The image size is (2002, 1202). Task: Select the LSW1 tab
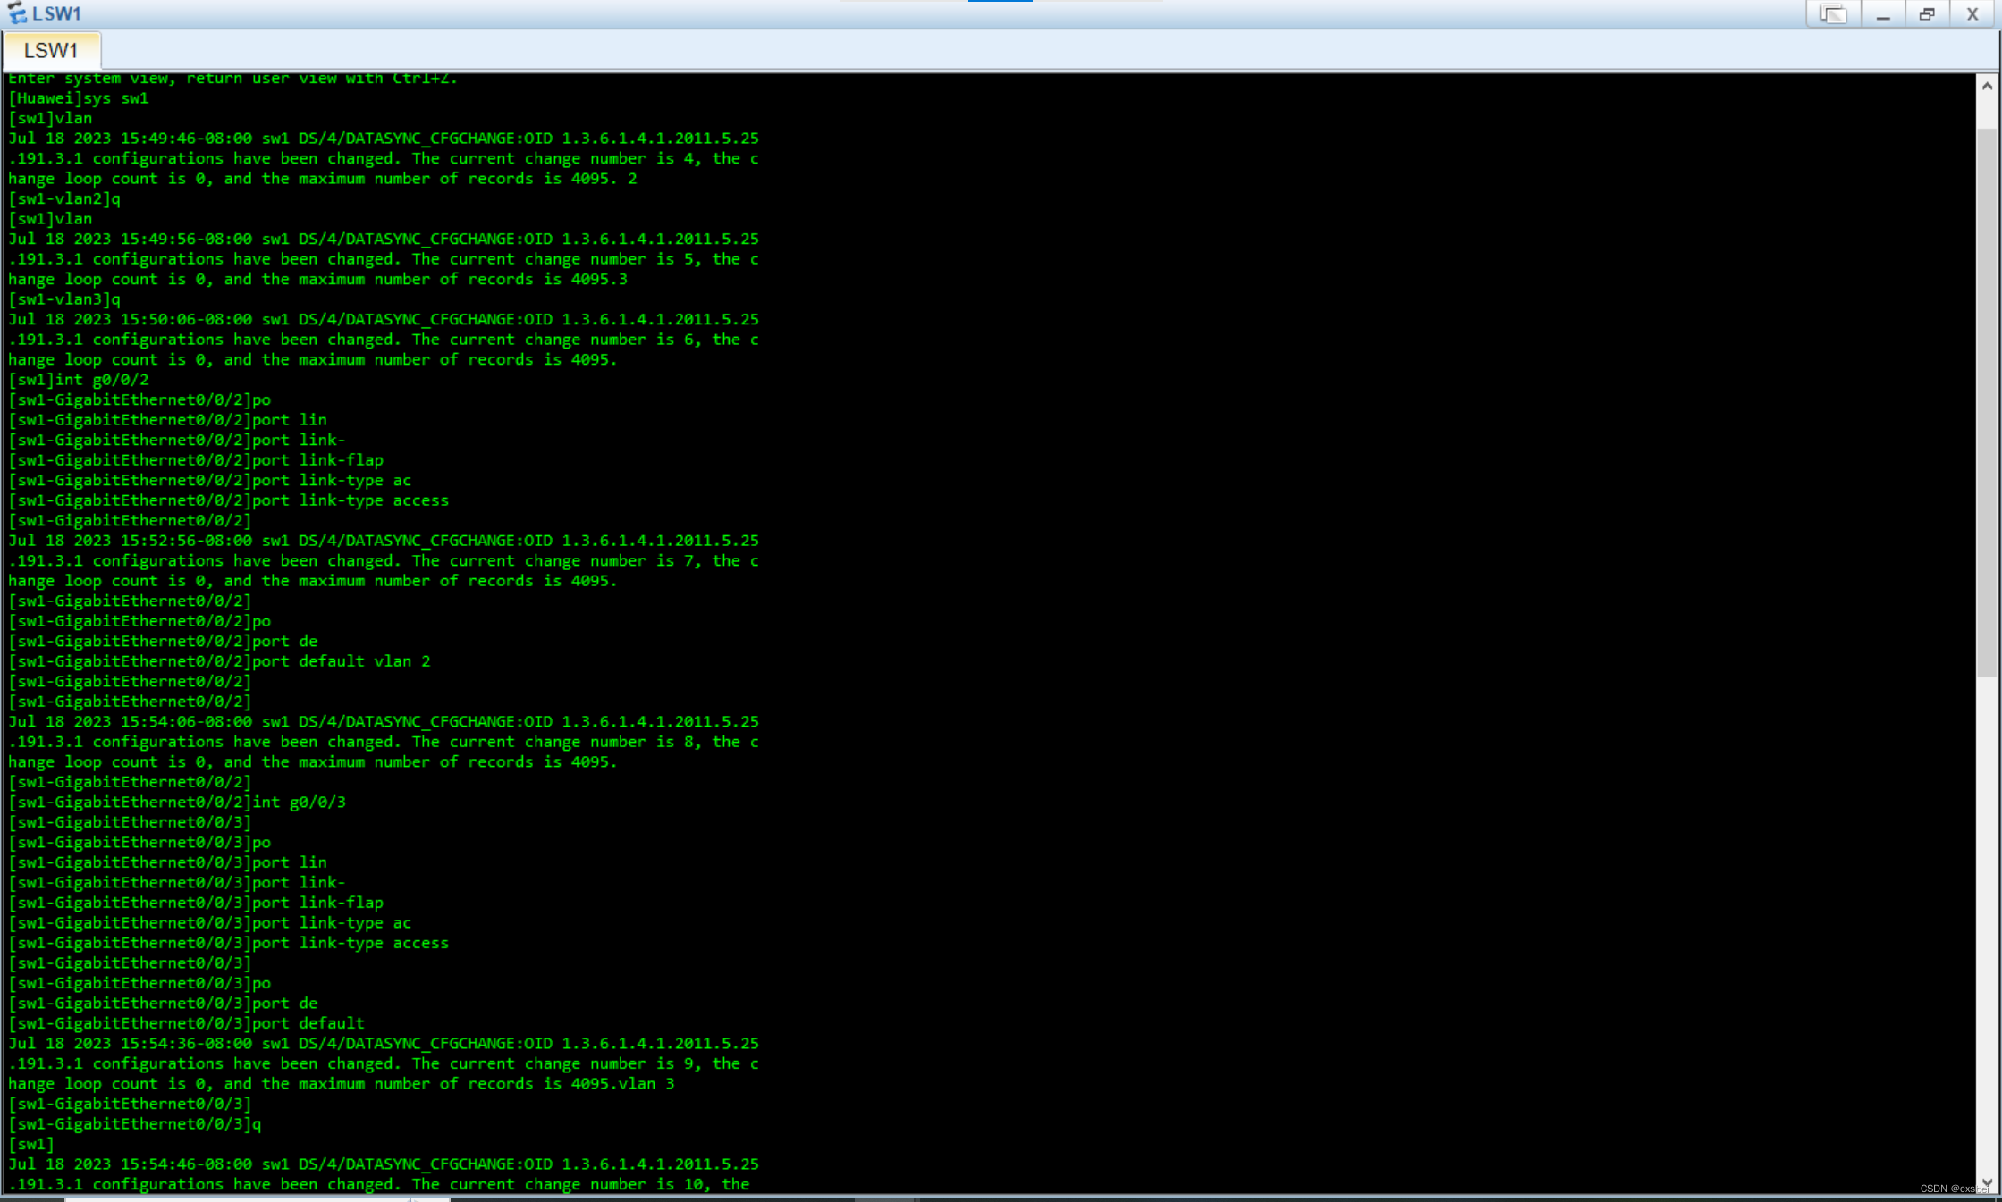pos(51,50)
